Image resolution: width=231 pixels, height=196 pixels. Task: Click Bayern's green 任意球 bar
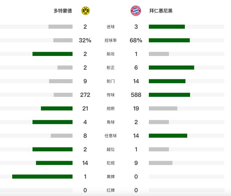tap(168, 136)
